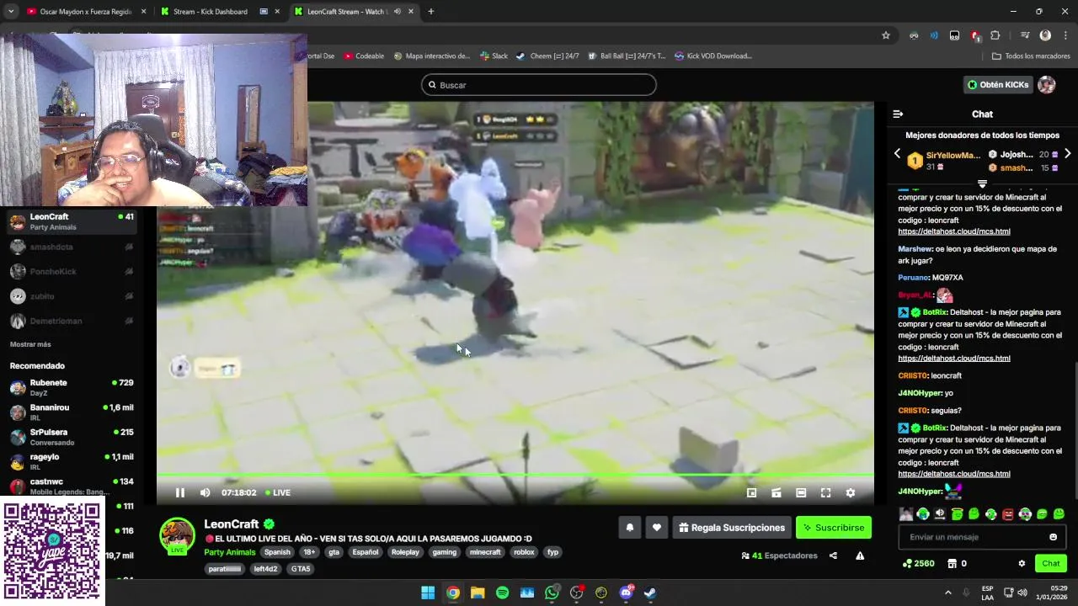Open chat settings gear
Image resolution: width=1078 pixels, height=606 pixels.
[1022, 564]
